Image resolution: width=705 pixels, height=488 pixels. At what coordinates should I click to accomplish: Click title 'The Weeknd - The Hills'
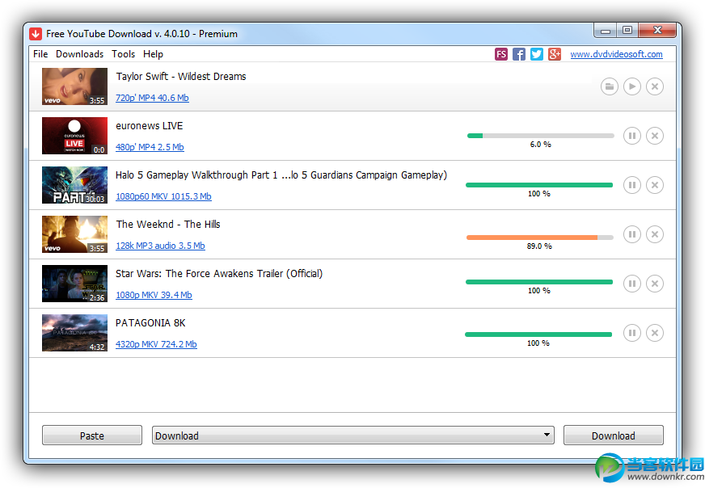pos(168,225)
